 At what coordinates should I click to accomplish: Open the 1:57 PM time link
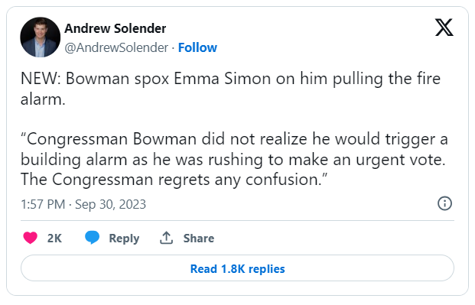click(x=43, y=204)
